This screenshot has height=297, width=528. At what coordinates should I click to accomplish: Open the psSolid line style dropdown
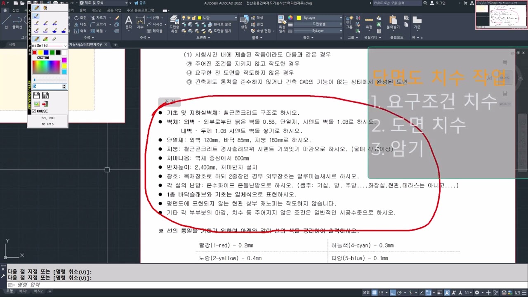click(49, 45)
